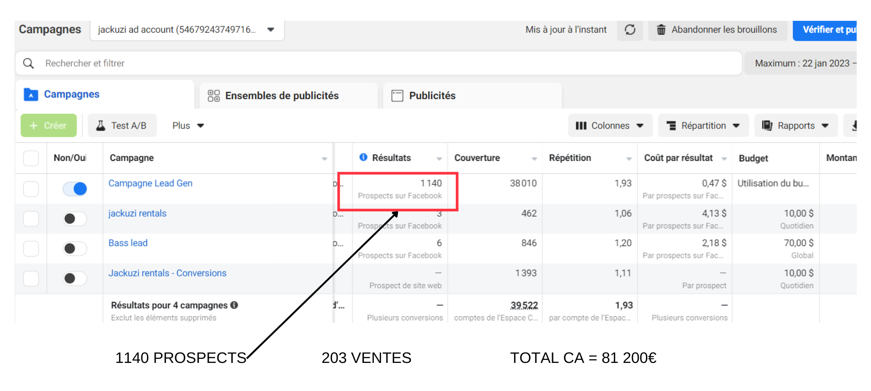Open Répétition column header arrow
This screenshot has height=391, width=871.
[629, 159]
